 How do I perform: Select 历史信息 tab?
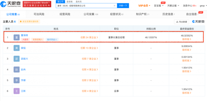pos(169,14)
